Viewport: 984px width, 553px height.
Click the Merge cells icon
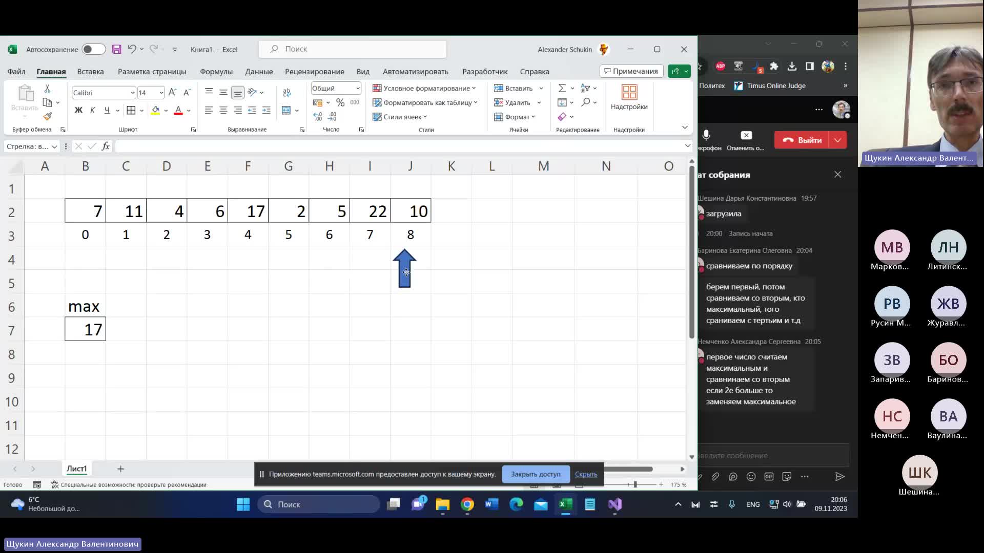[286, 110]
